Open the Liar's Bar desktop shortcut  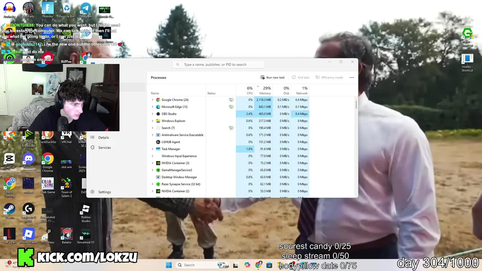point(9,236)
